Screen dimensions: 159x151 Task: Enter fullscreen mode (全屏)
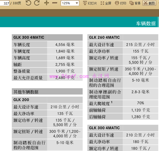point(106,3)
